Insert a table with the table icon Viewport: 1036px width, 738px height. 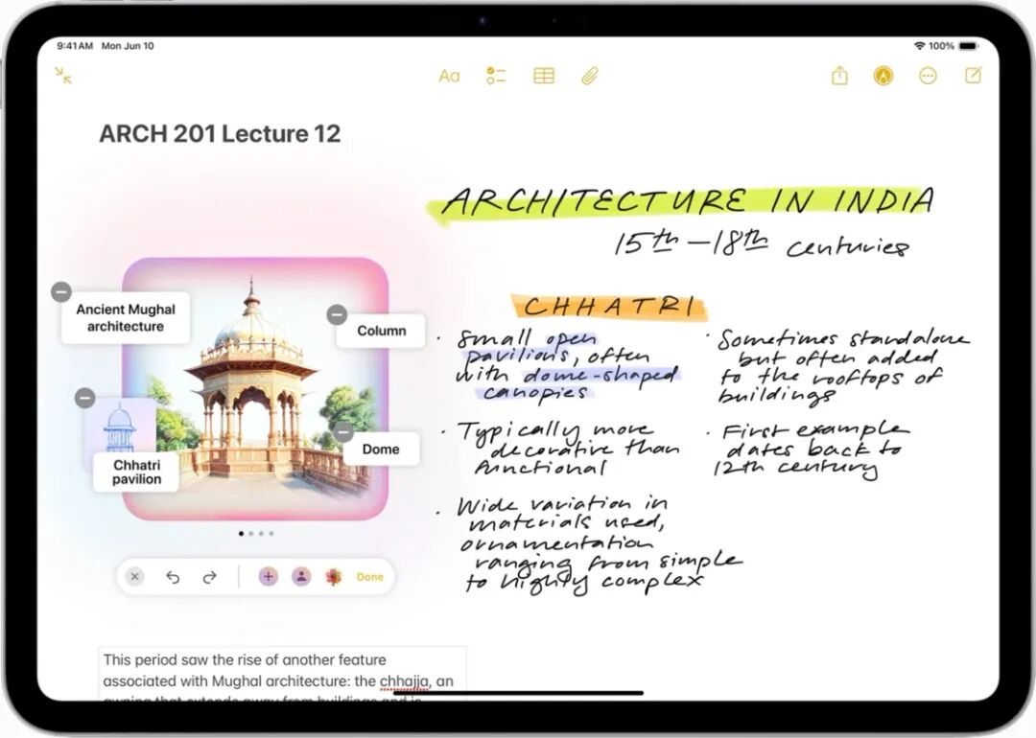[x=544, y=76]
